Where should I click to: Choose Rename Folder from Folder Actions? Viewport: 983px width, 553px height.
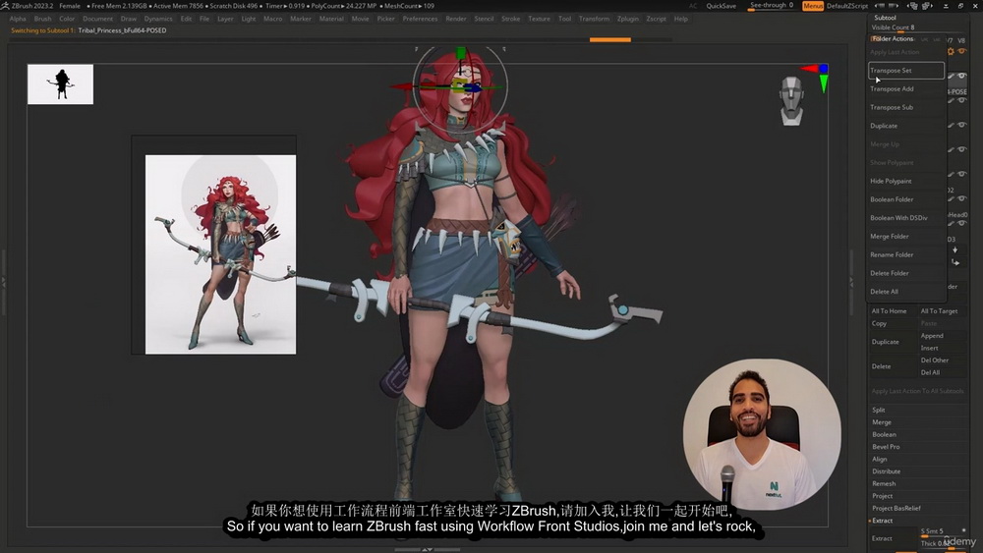(906, 255)
